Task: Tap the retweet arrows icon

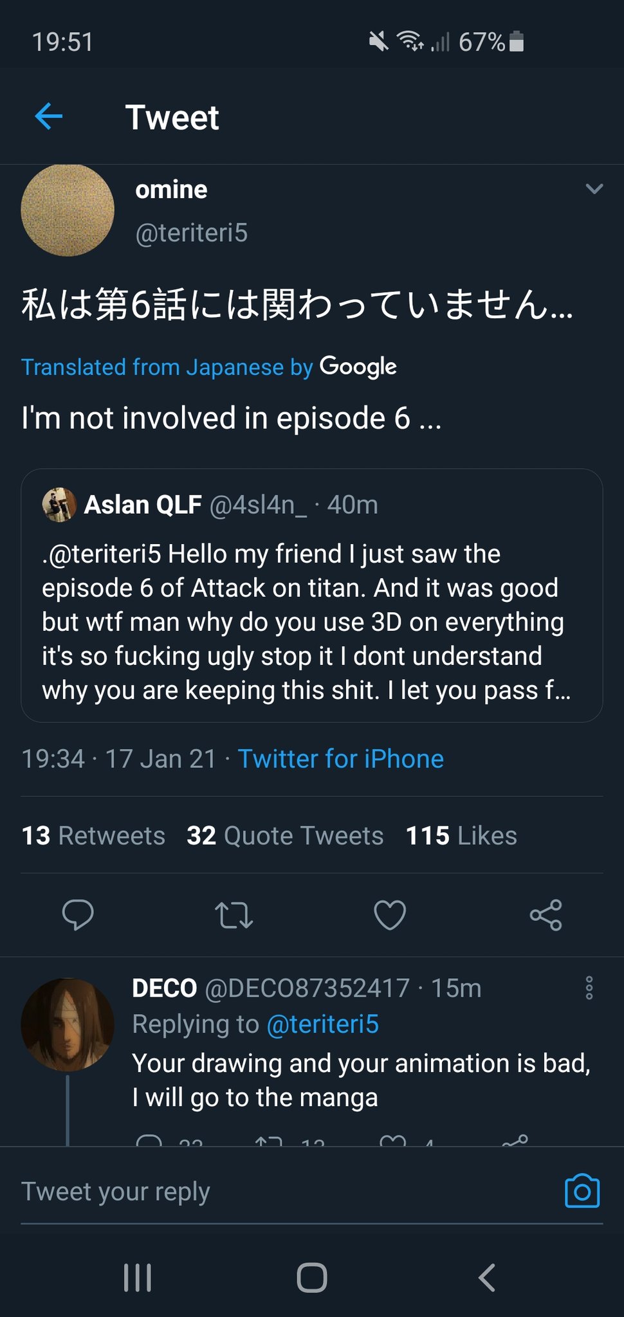Action: click(234, 915)
